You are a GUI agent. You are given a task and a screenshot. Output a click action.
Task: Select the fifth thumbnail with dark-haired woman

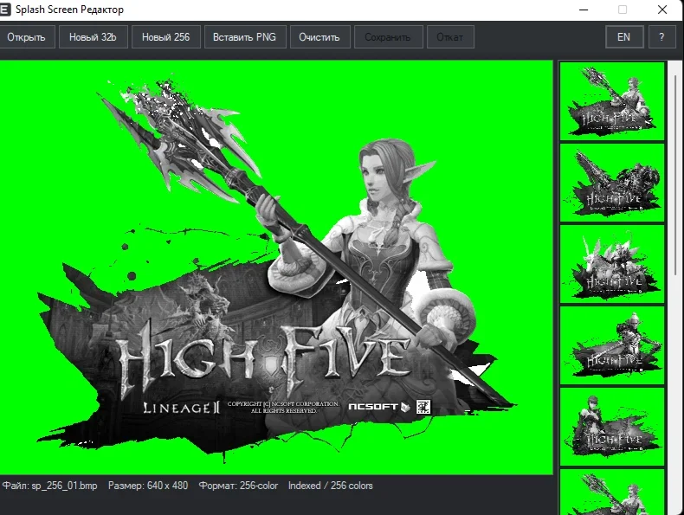(611, 427)
